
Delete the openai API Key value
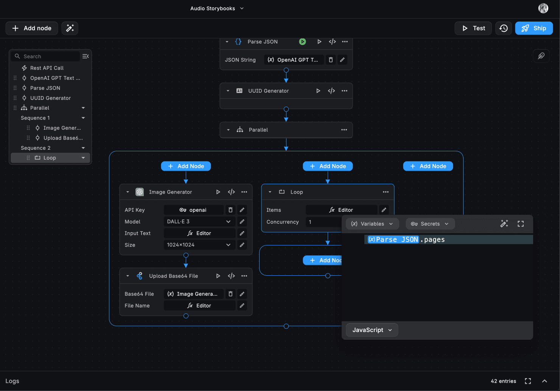click(x=230, y=210)
